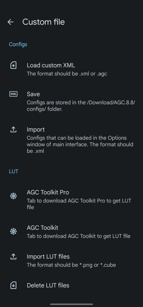The image size is (143, 307).
Task: Click the upload icon beside Import LUT files
Action: [x=13, y=256]
